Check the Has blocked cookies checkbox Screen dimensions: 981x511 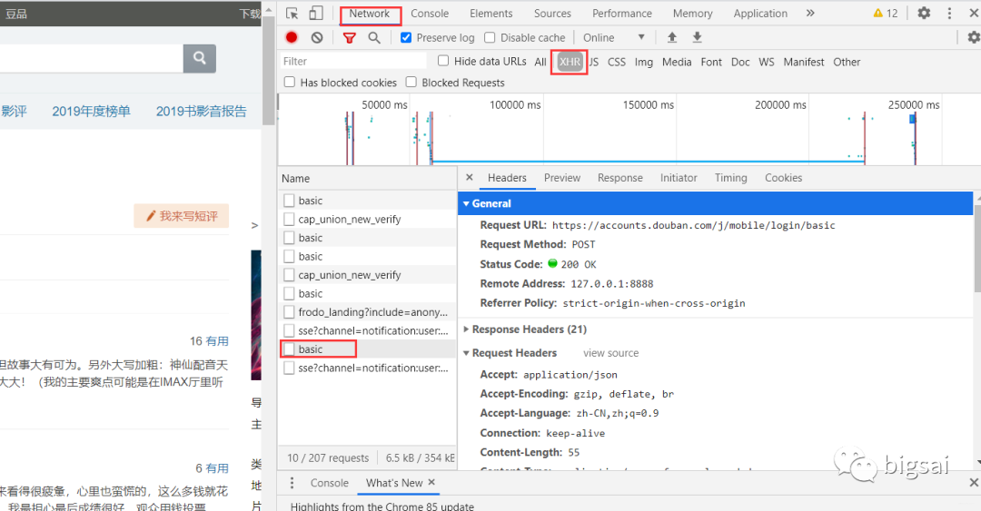[290, 82]
